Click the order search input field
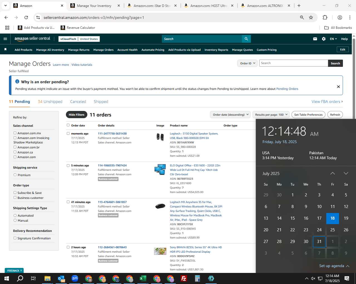356x284 pixels. (x=293, y=63)
